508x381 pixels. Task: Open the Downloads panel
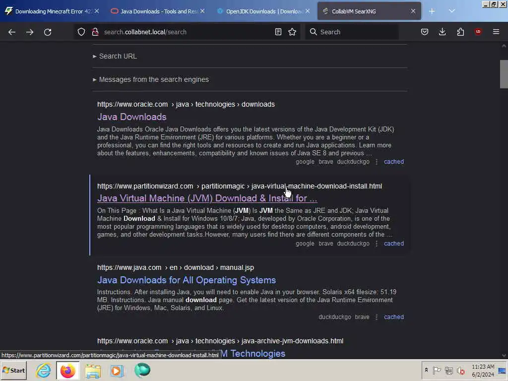tap(442, 32)
